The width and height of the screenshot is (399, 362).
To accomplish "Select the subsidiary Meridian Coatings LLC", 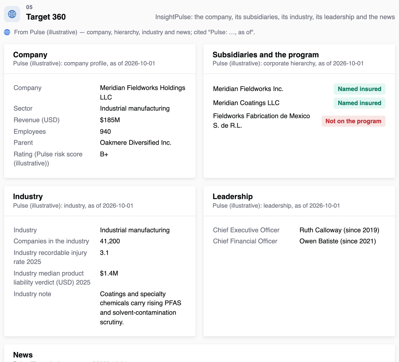I will pos(246,103).
